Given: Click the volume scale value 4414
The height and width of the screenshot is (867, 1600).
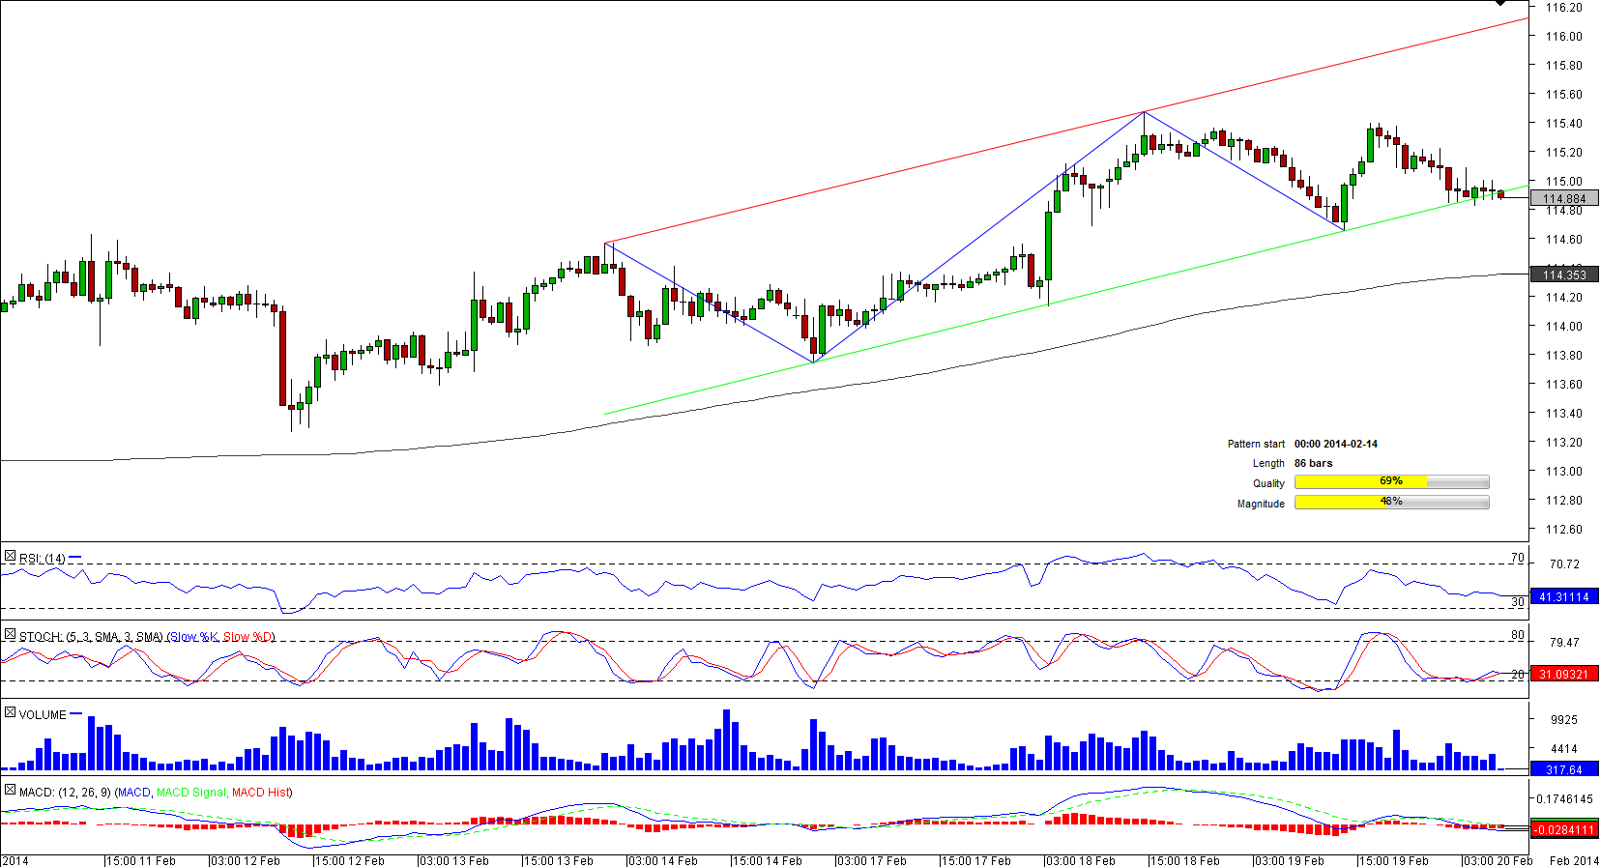Looking at the screenshot, I should pos(1564,749).
